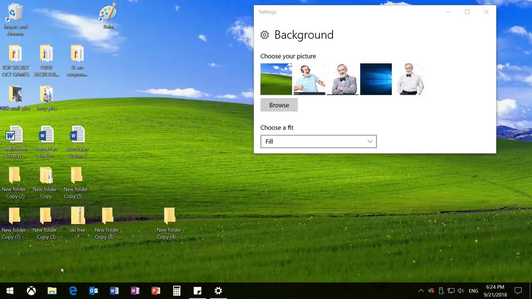Launch Microsoft Edge from the taskbar

coord(73,291)
